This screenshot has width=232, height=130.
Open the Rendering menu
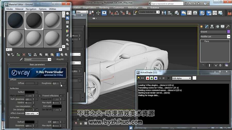pyautogui.click(x=104, y=7)
